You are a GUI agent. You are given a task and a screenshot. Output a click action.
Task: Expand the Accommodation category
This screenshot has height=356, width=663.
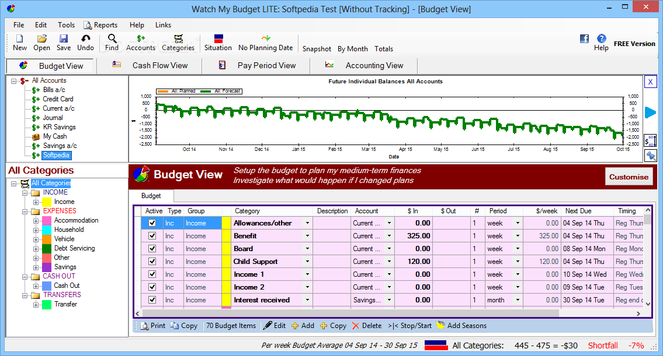point(36,221)
